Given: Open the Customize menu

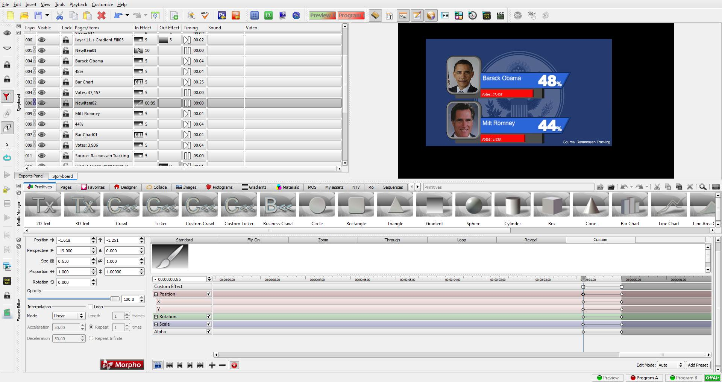Looking at the screenshot, I should [x=102, y=5].
